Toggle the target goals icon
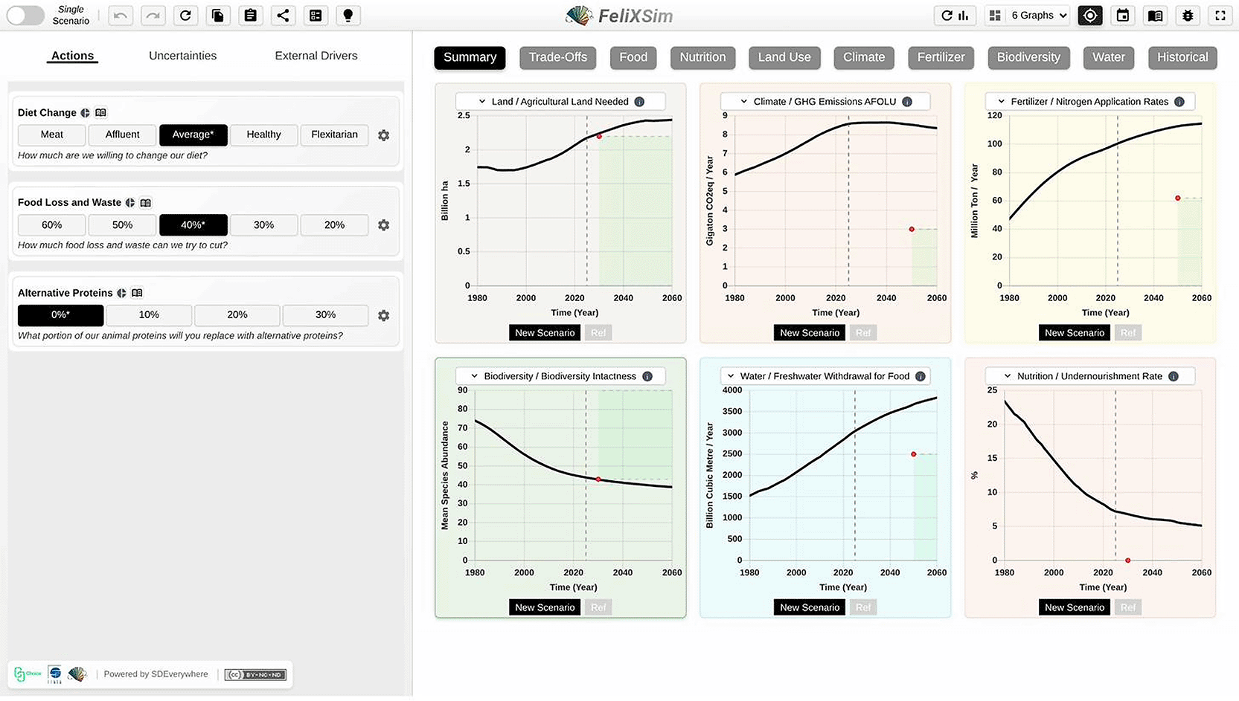 coord(1090,16)
